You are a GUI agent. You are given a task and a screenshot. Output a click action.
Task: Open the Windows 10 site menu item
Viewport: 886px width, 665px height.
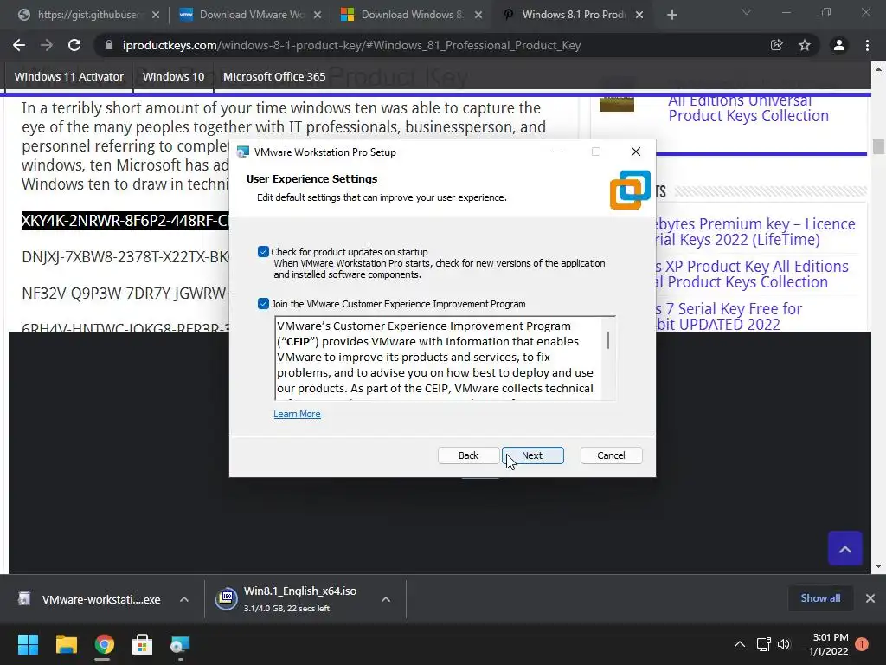(173, 76)
